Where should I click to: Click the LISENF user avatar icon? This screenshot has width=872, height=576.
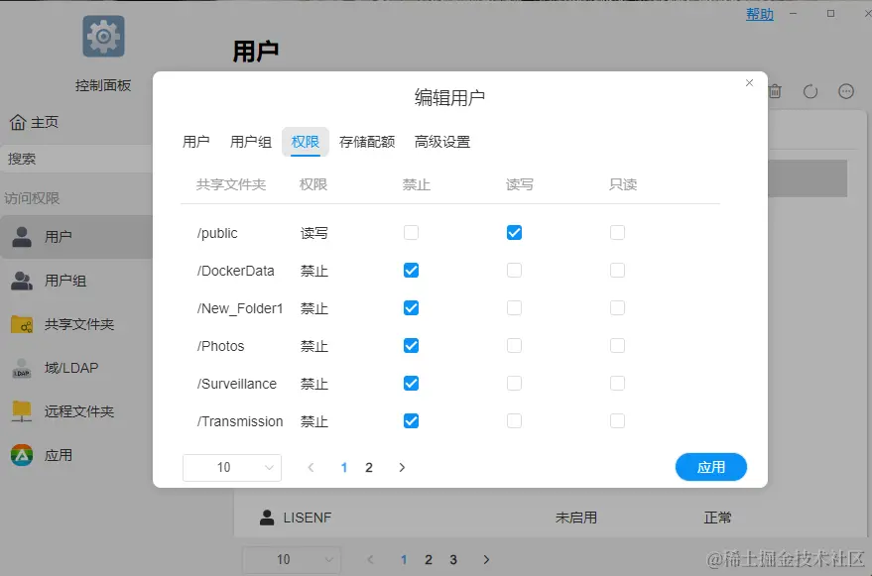(x=267, y=518)
